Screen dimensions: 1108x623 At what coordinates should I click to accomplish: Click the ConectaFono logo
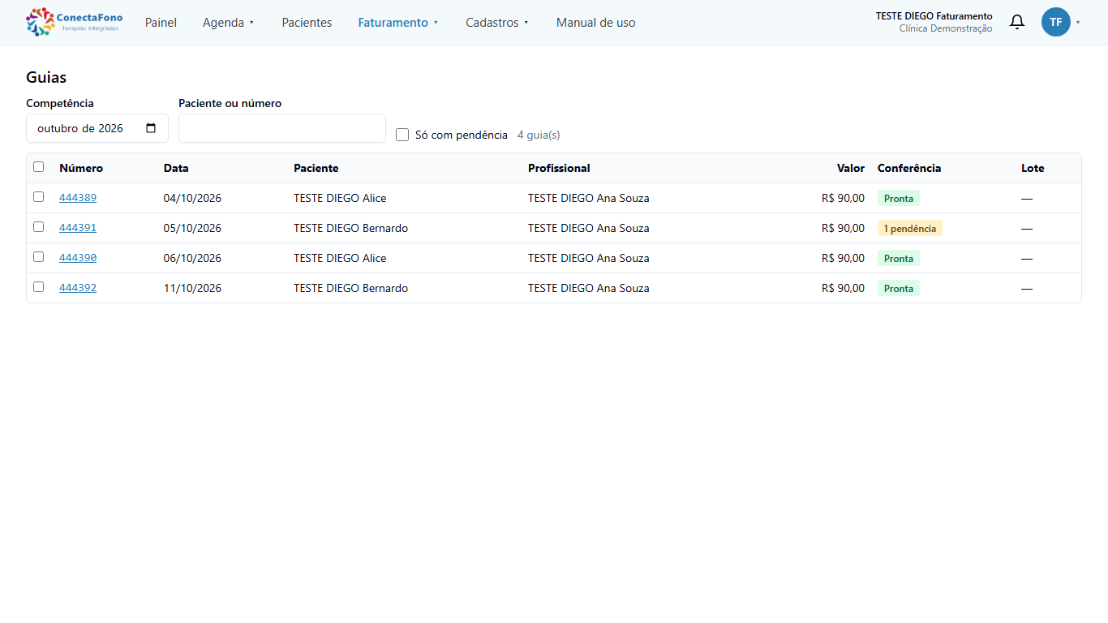point(75,22)
